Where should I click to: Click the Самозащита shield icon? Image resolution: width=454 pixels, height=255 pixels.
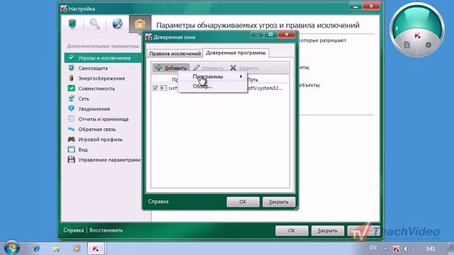pyautogui.click(x=71, y=68)
